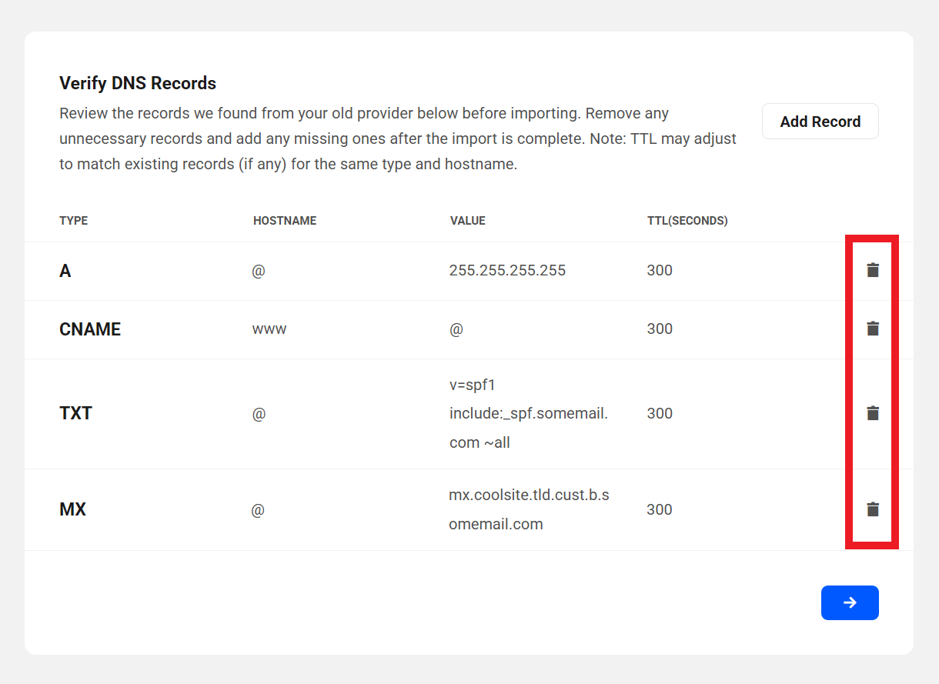Click the A record type label
This screenshot has height=684, width=939.
pyautogui.click(x=65, y=271)
